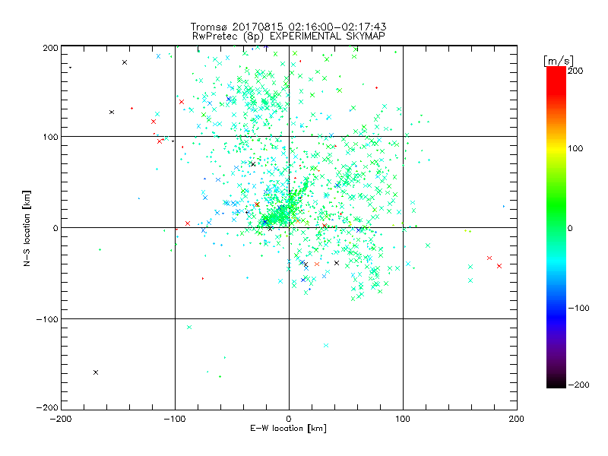Click the '[m/s]' colorbar unit label
The width and height of the screenshot is (608, 456).
pos(559,61)
